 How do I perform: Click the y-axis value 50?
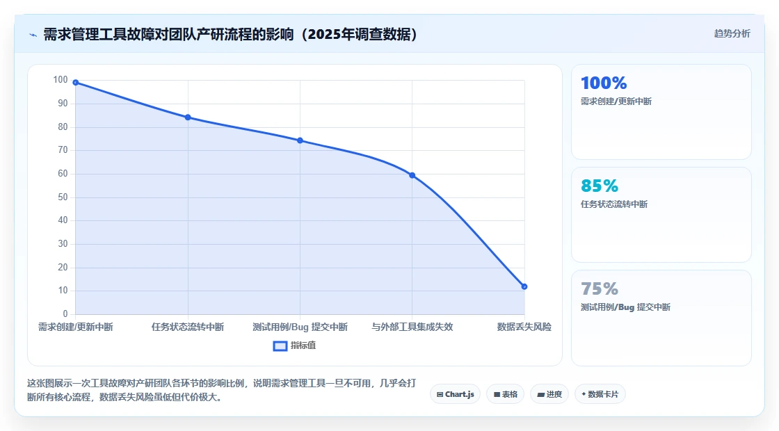(63, 197)
